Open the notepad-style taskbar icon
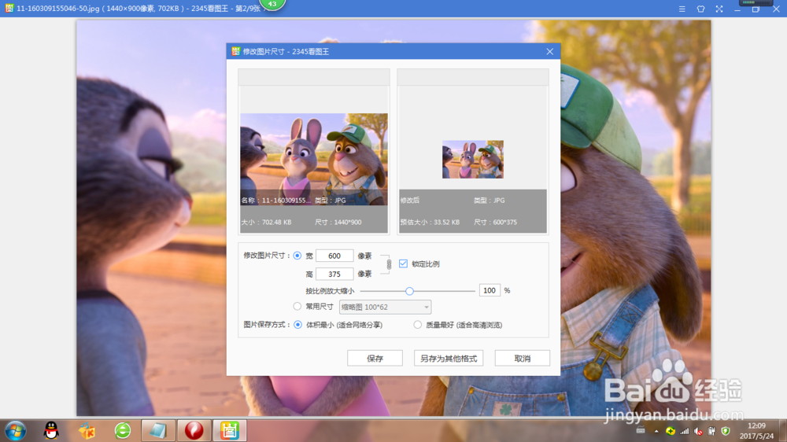The height and width of the screenshot is (442, 787). 158,430
